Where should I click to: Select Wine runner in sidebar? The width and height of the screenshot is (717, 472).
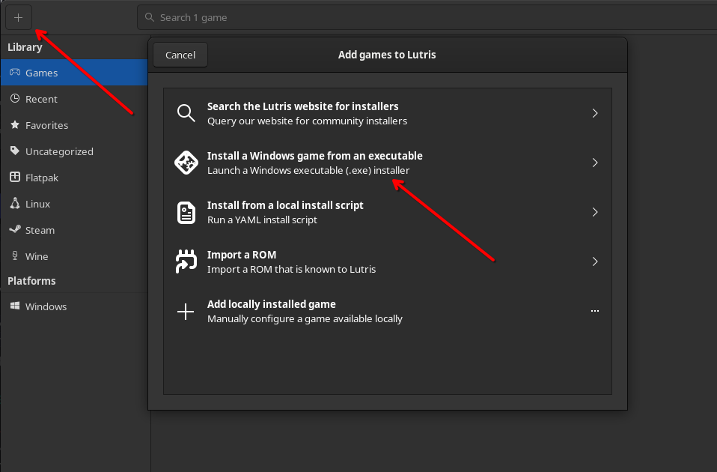coord(74,256)
